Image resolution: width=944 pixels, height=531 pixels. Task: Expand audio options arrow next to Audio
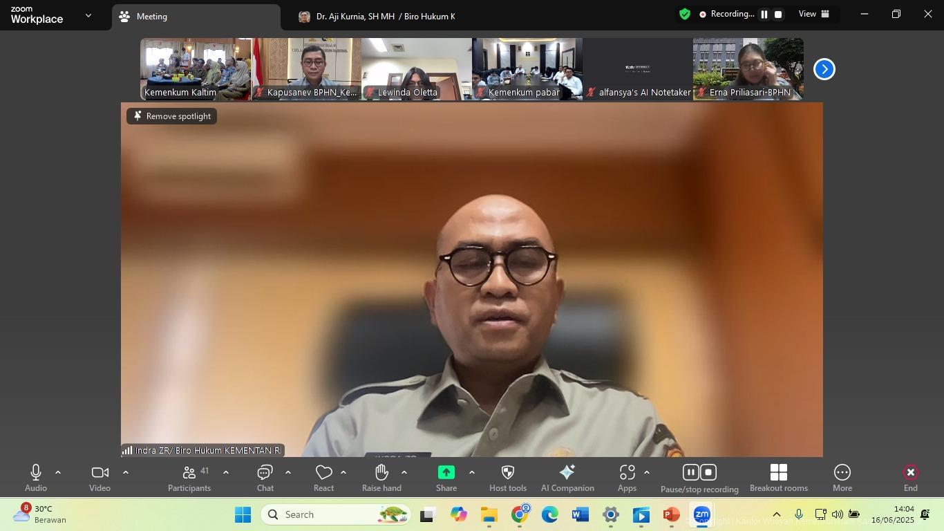click(x=58, y=473)
